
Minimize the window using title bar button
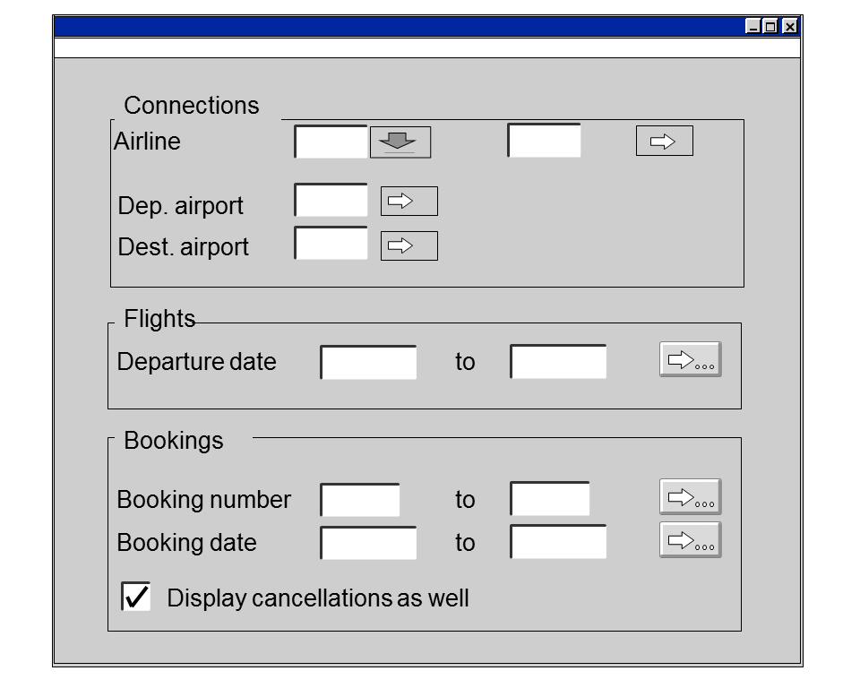click(752, 27)
